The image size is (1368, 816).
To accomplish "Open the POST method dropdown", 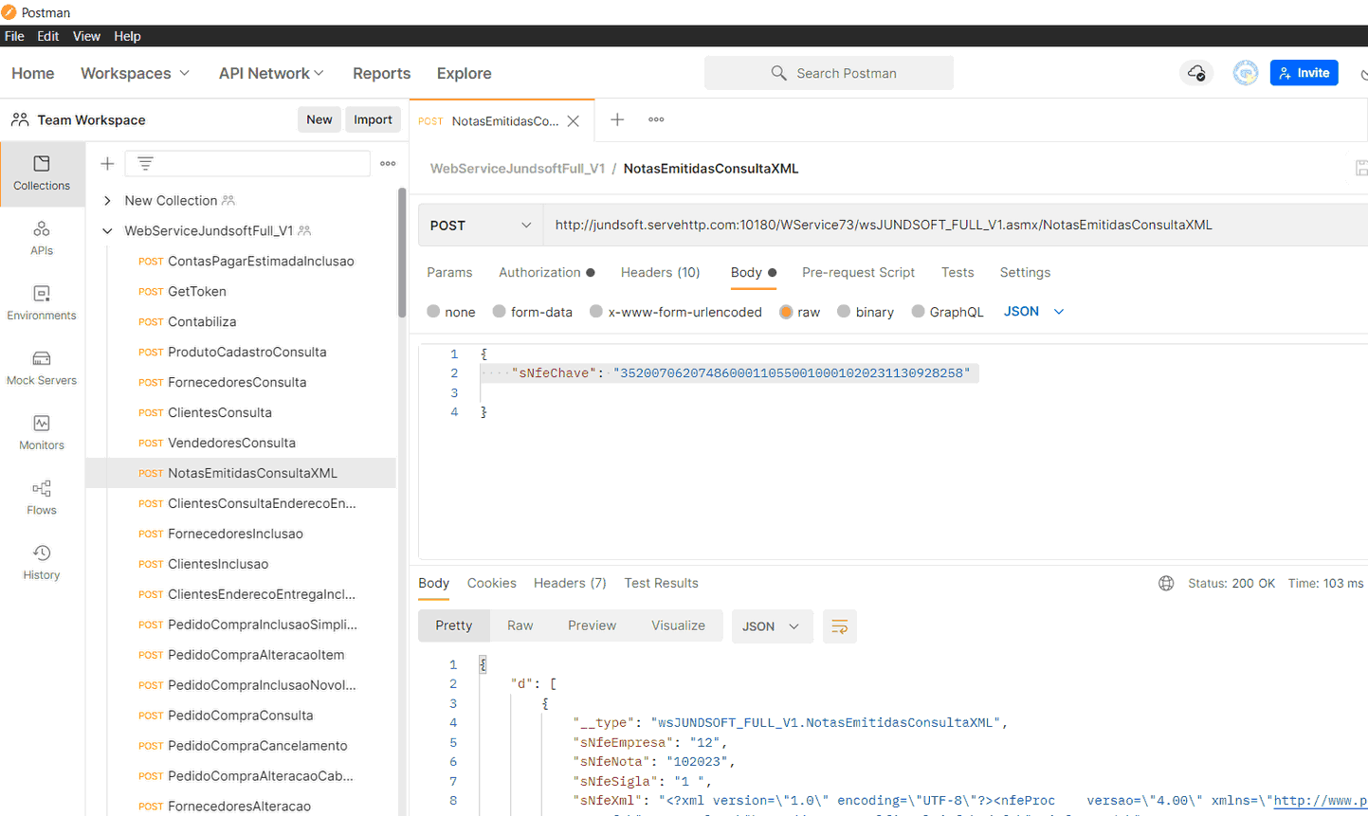I will (480, 226).
